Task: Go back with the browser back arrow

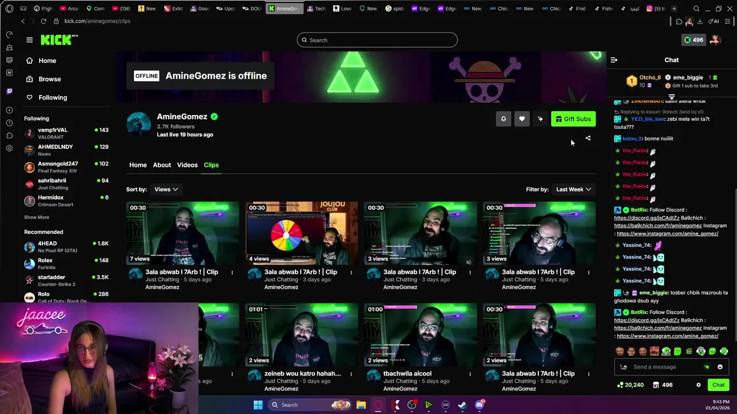Action: [23, 21]
